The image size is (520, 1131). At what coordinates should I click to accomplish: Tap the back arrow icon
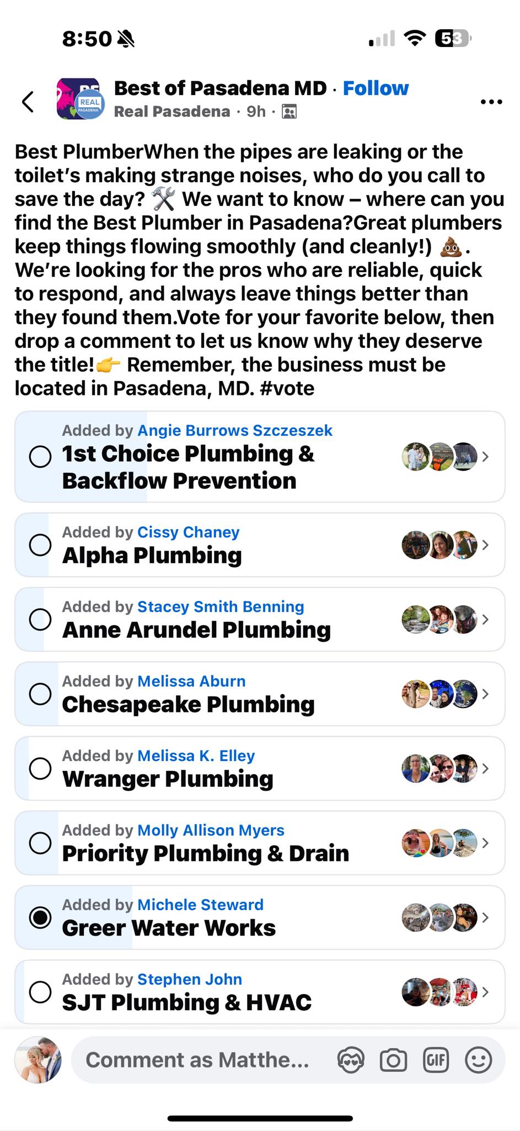pos(28,102)
